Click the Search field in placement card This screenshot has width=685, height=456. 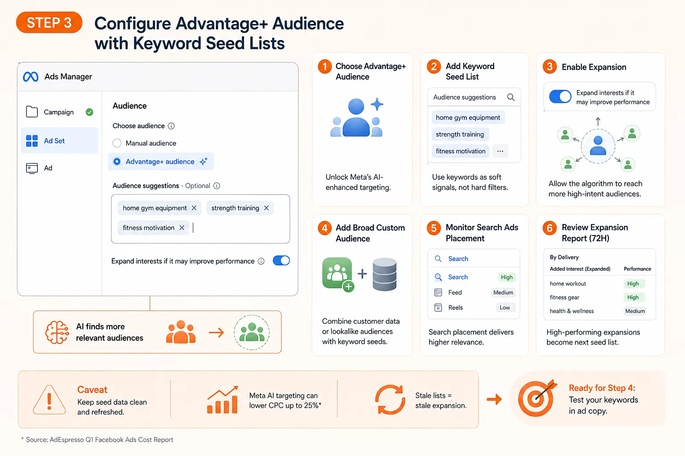[x=474, y=259]
